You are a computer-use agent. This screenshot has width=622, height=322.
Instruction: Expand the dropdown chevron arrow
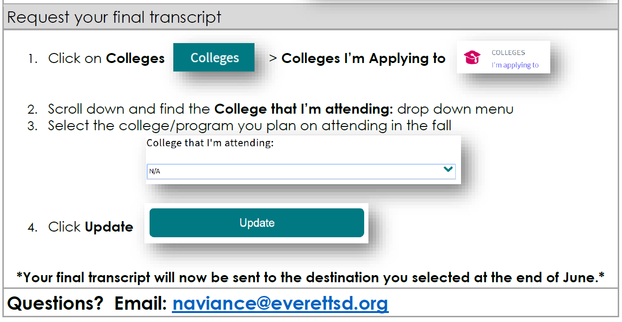pyautogui.click(x=447, y=170)
